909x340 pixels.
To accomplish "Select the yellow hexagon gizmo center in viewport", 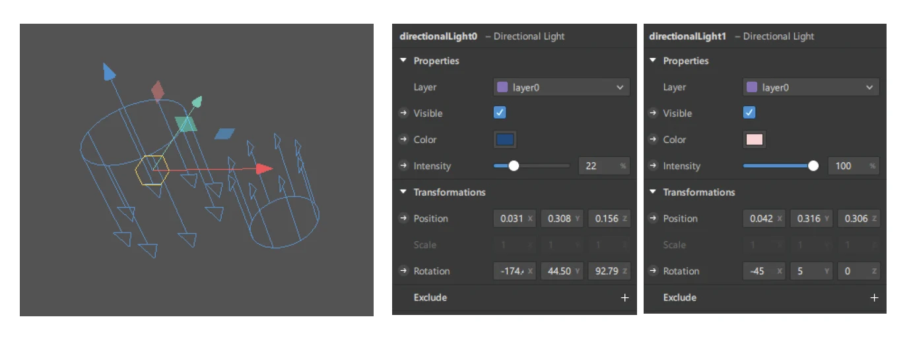I will 152,170.
